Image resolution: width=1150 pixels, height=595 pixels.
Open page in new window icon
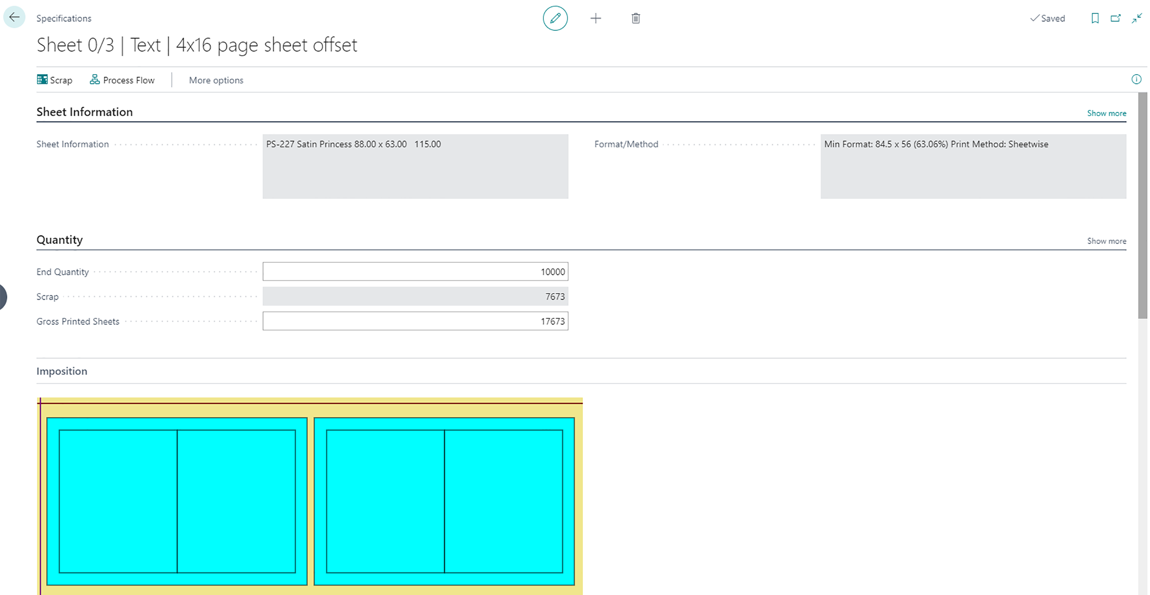(1115, 18)
